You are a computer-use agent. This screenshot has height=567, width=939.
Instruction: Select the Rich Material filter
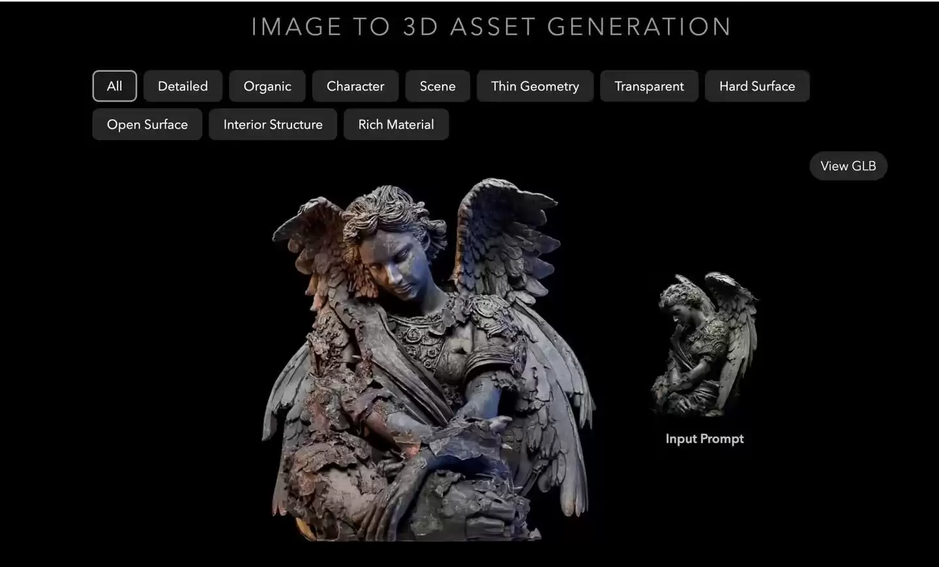[x=396, y=124]
